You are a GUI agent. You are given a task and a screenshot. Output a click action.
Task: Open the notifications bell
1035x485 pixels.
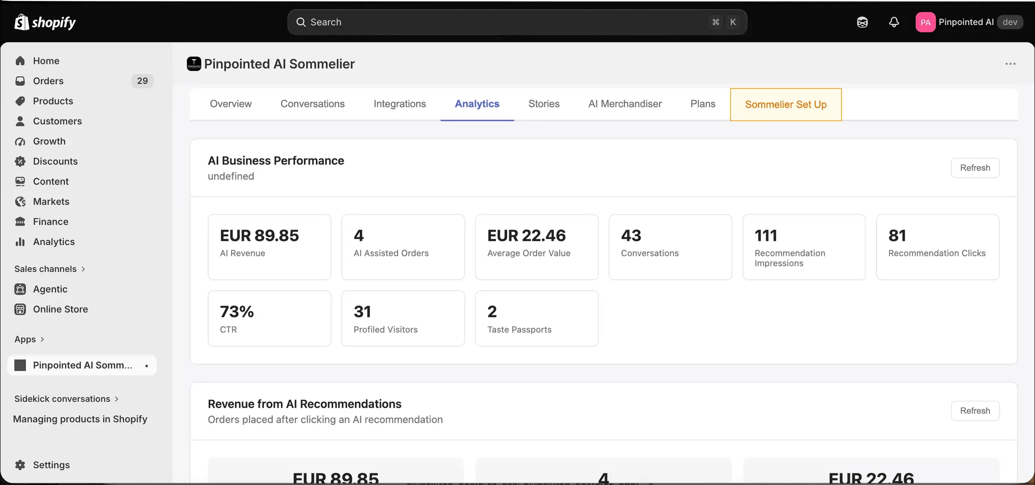tap(893, 22)
